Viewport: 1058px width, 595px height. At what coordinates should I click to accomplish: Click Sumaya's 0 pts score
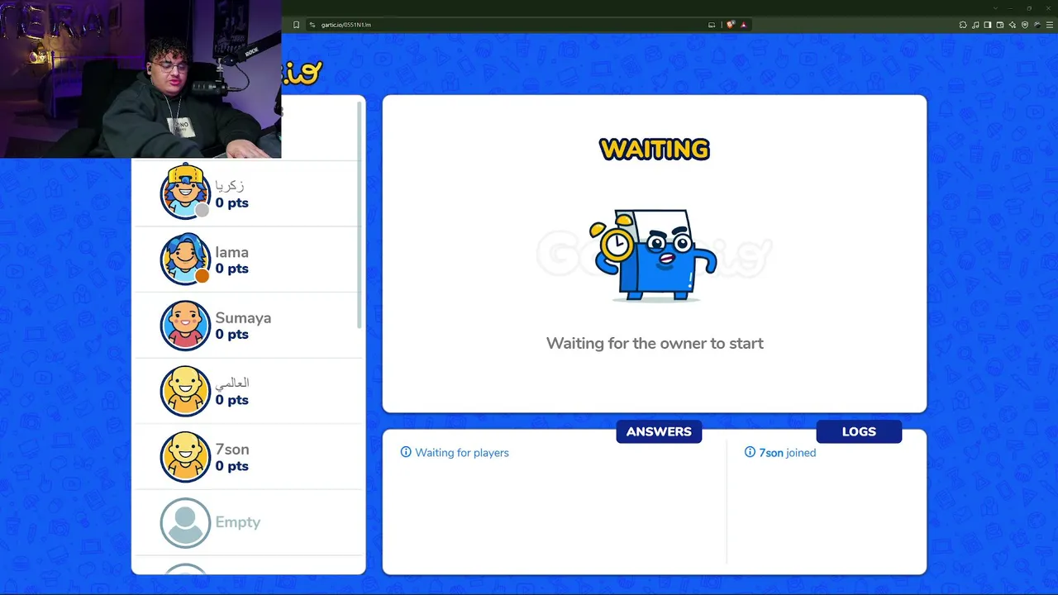231,335
